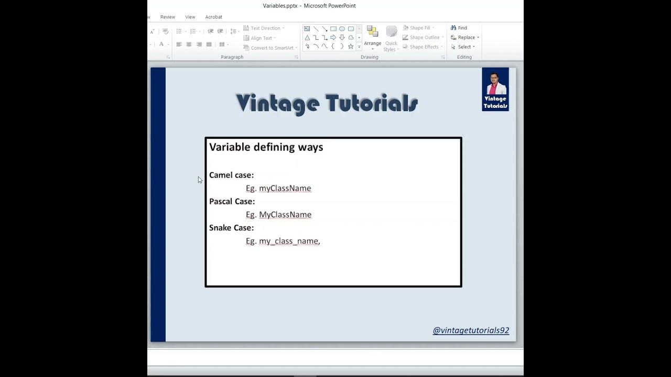Align paragraph text right
Image resolution: width=671 pixels, height=377 pixels.
coord(199,45)
